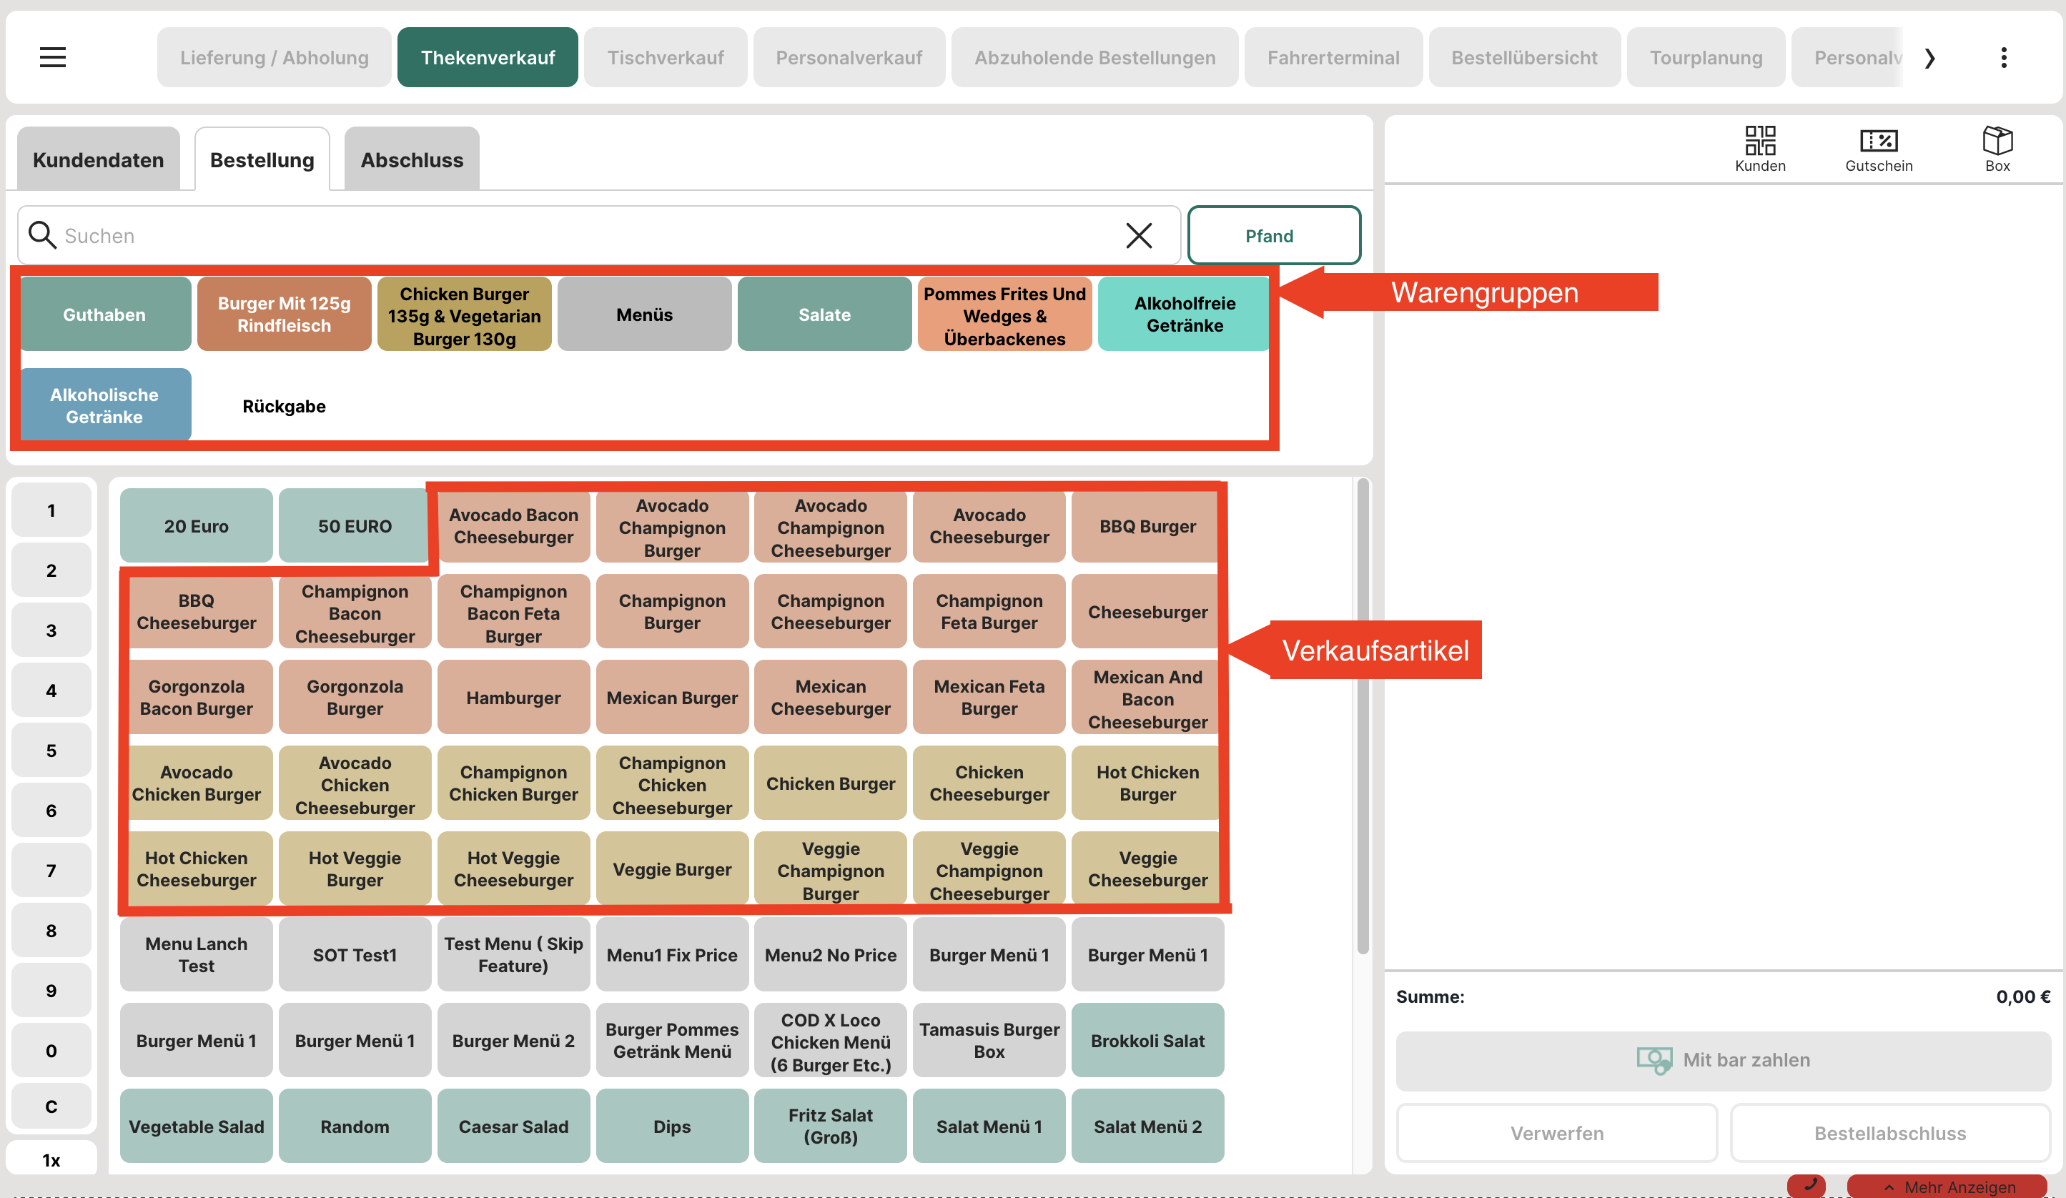The width and height of the screenshot is (2066, 1198).
Task: Click into the Suchen search field
Action: point(574,235)
